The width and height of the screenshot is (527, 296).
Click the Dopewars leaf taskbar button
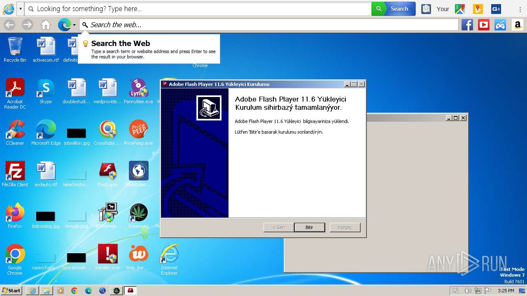(117, 291)
